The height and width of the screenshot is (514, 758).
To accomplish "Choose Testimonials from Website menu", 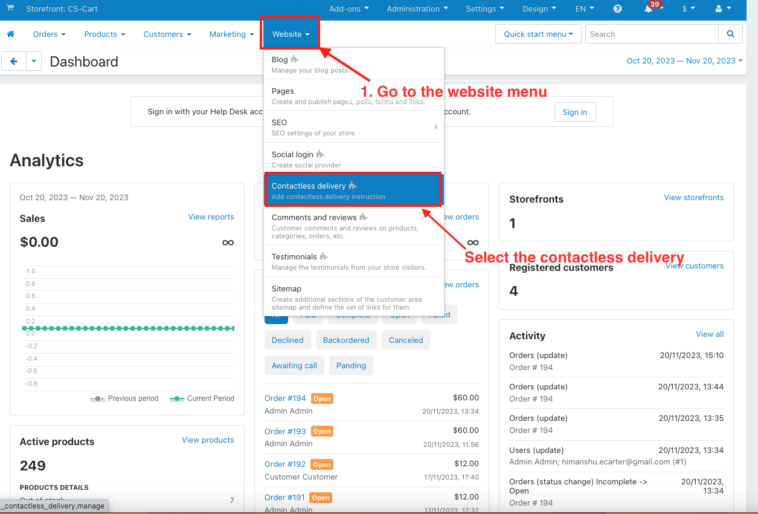I will click(x=353, y=261).
